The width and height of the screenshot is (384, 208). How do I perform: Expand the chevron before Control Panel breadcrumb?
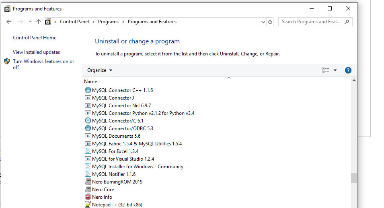coord(55,22)
